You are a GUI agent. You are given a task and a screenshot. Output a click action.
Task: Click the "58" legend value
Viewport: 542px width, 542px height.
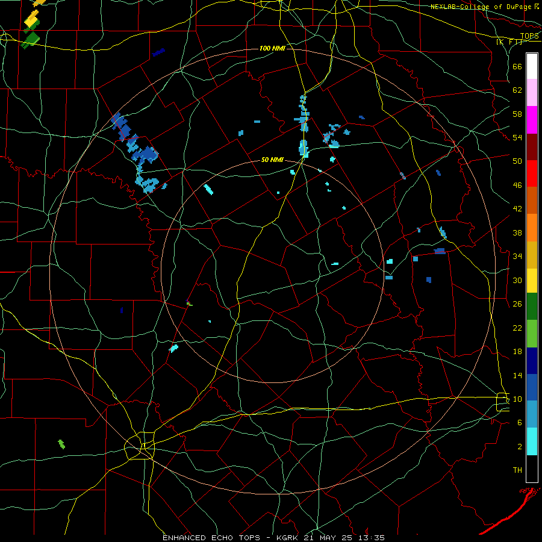tap(517, 114)
